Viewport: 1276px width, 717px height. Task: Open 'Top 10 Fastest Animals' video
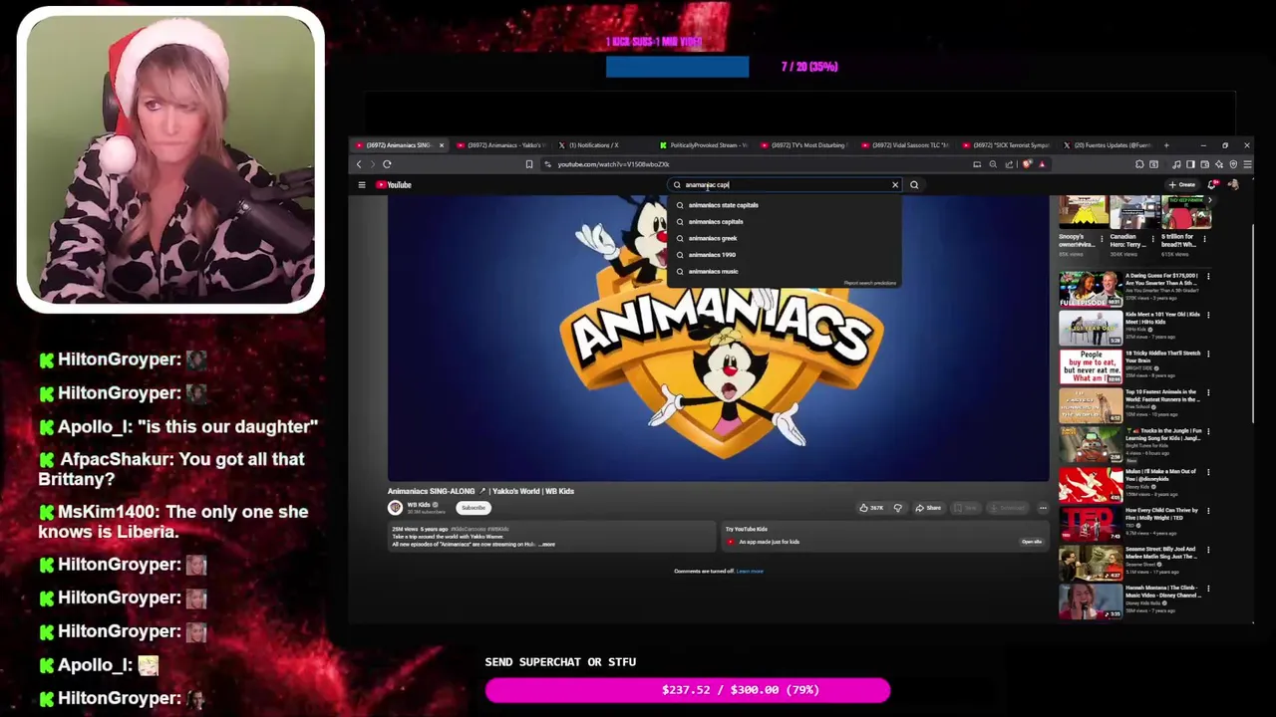(x=1090, y=406)
